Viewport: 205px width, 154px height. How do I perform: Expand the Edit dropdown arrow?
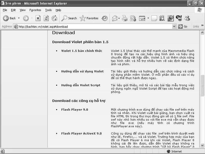click(148, 18)
